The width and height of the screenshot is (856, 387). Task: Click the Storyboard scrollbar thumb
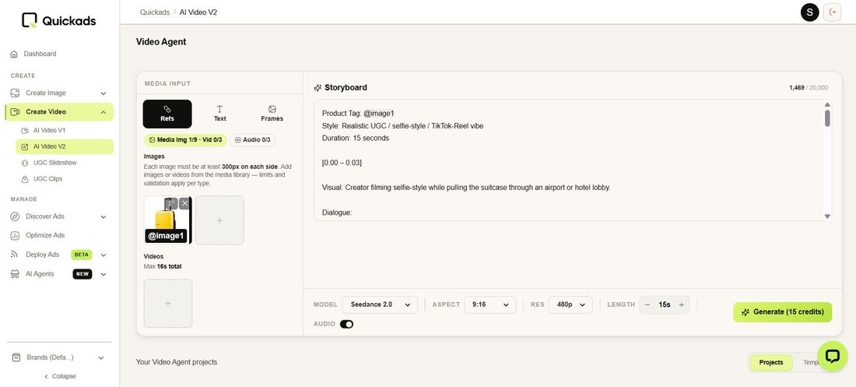coord(827,118)
